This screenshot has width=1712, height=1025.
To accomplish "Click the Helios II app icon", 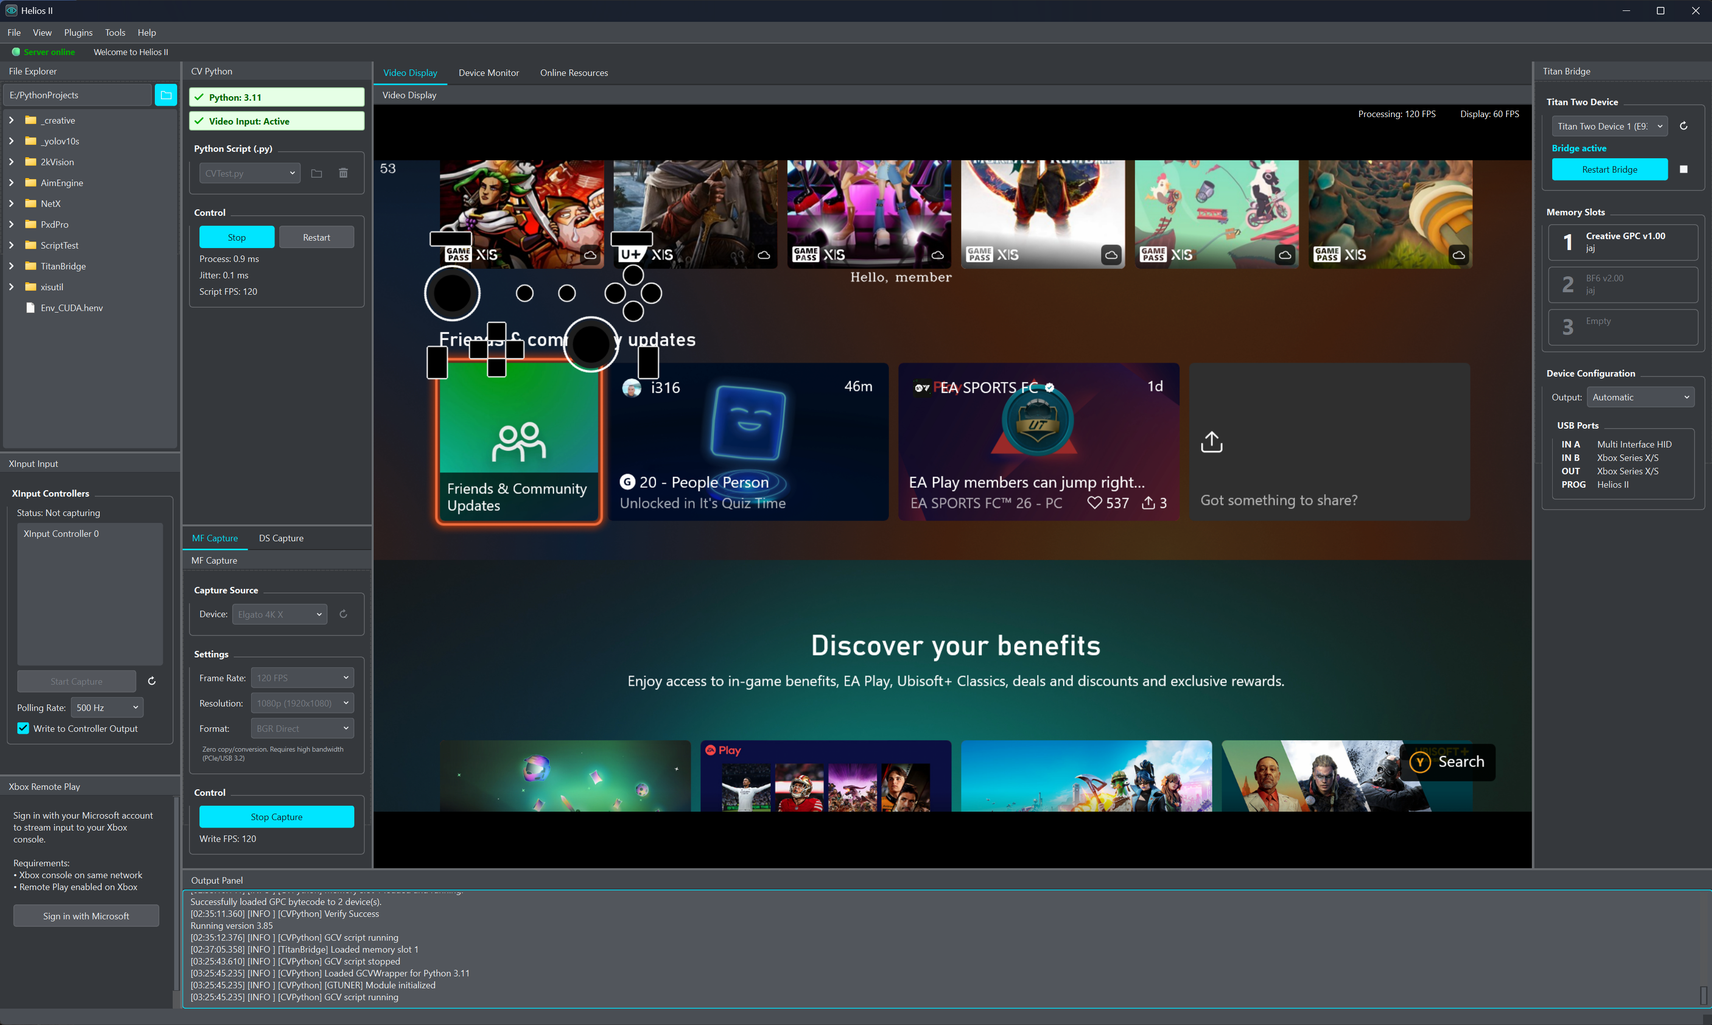I will click(11, 10).
